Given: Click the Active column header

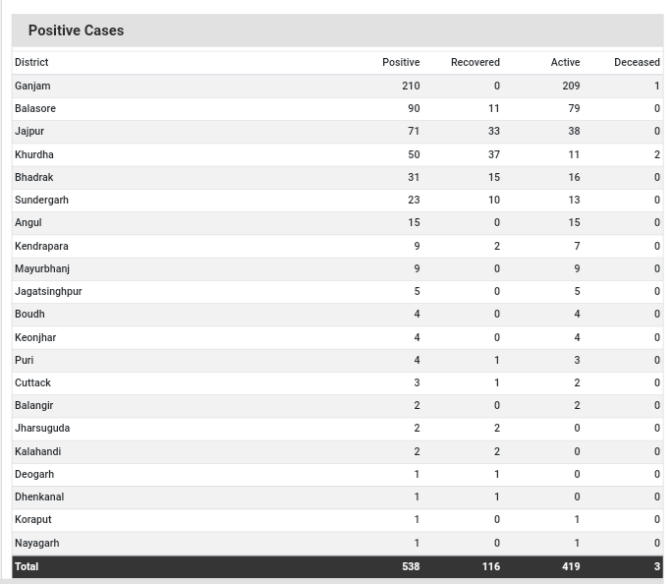Looking at the screenshot, I should [x=565, y=62].
